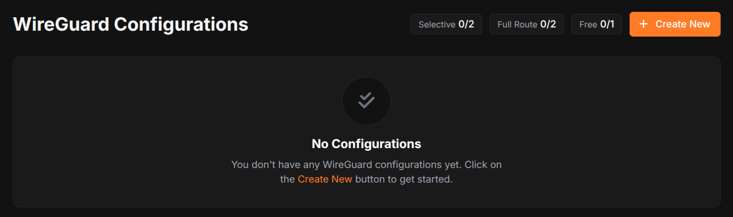This screenshot has width=733, height=217.
Task: Click the Selective label text
Action: click(437, 24)
